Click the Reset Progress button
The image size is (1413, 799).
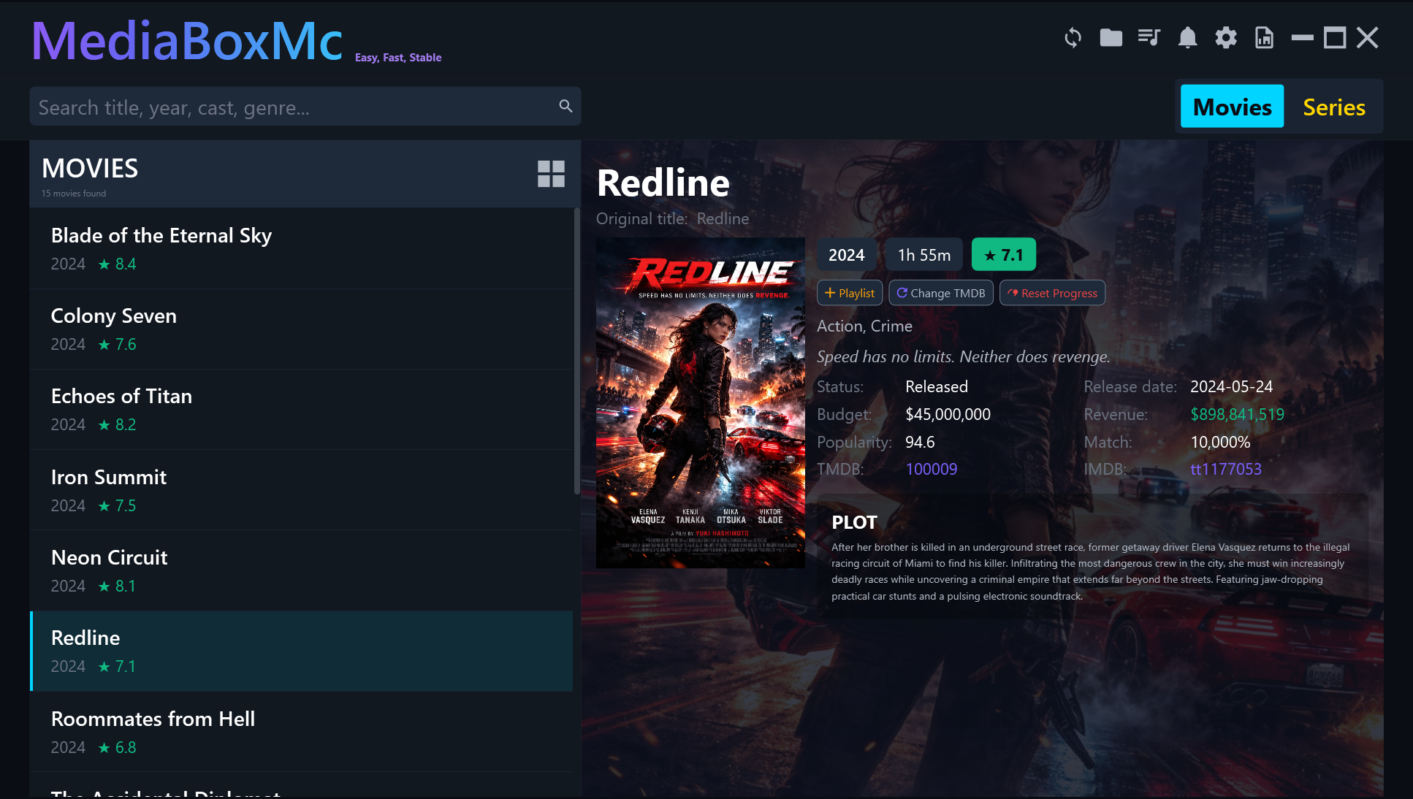(x=1052, y=293)
